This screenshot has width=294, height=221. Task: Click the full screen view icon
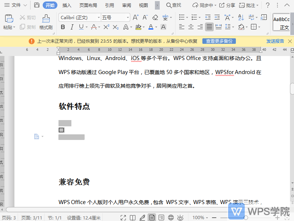[x=123, y=218]
